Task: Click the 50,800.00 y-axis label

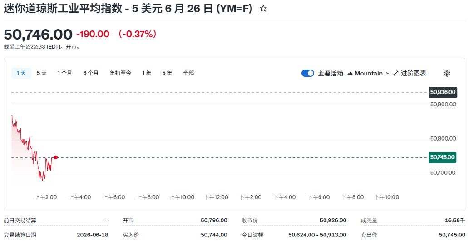Action: 443,138
